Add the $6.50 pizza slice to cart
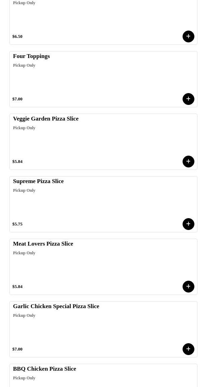210x387 pixels. click(188, 36)
